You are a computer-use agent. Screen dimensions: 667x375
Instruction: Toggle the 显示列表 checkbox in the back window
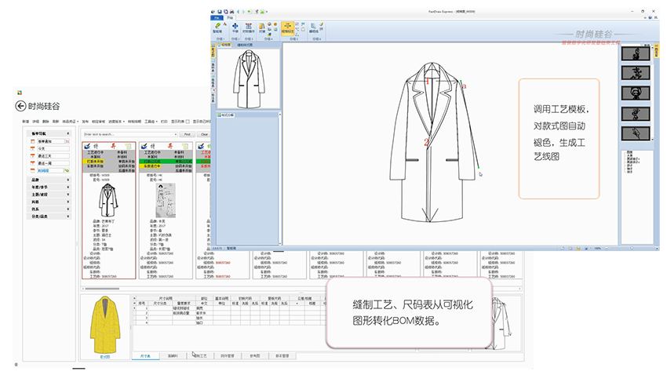(x=188, y=121)
